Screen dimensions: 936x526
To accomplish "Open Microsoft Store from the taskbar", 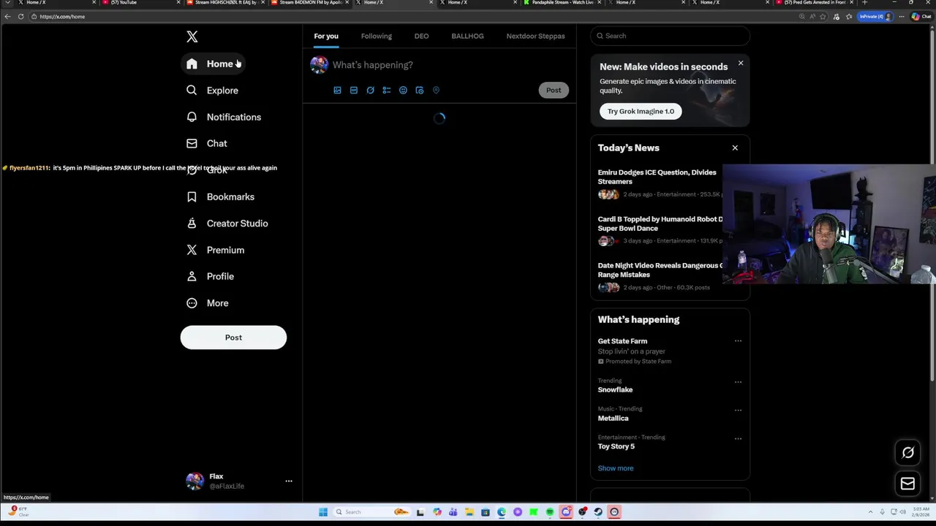I will click(x=486, y=512).
